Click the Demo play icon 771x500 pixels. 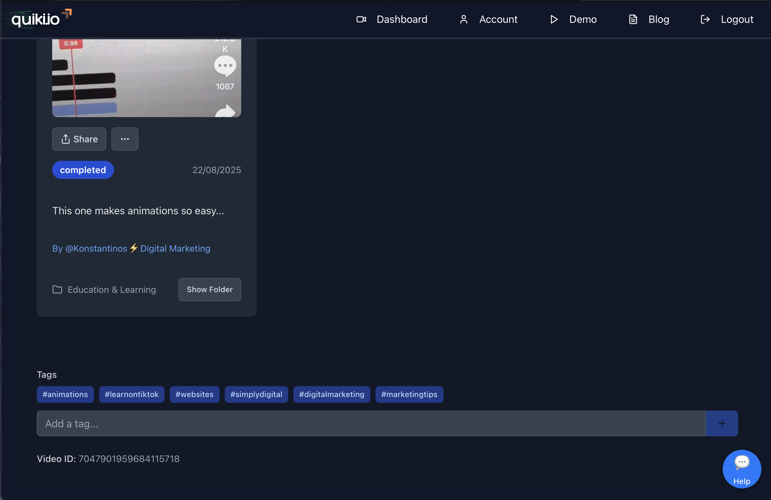point(554,19)
